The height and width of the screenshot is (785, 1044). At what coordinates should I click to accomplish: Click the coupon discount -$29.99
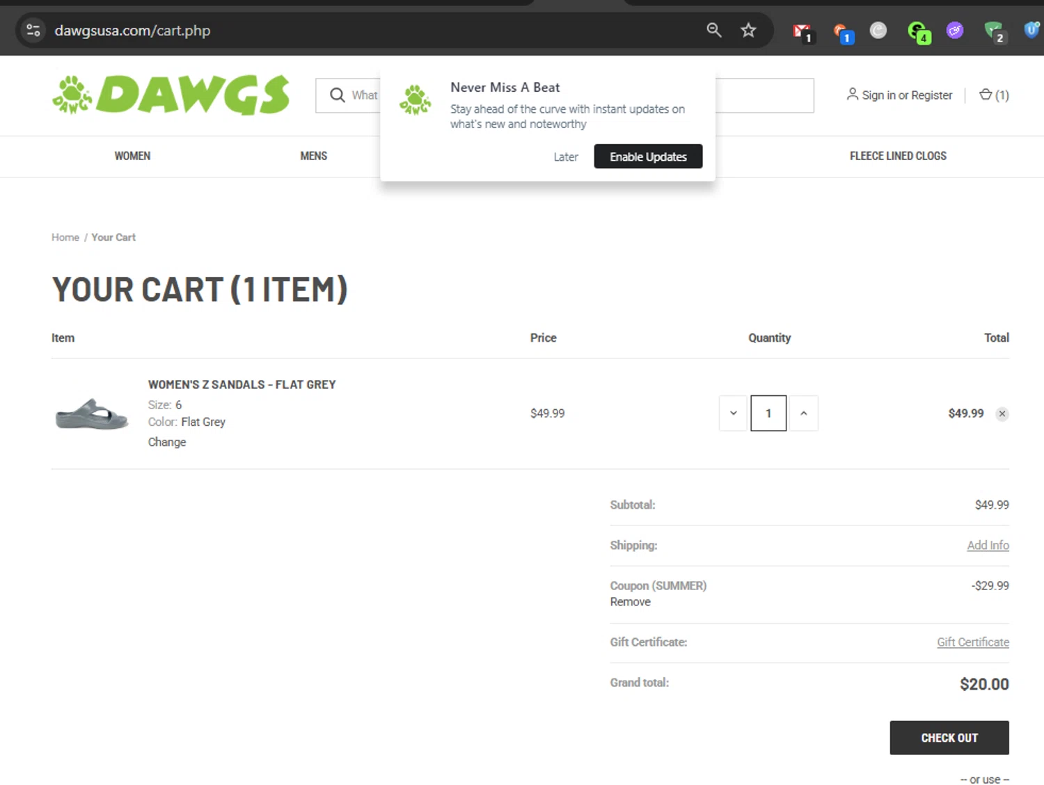[x=990, y=585]
